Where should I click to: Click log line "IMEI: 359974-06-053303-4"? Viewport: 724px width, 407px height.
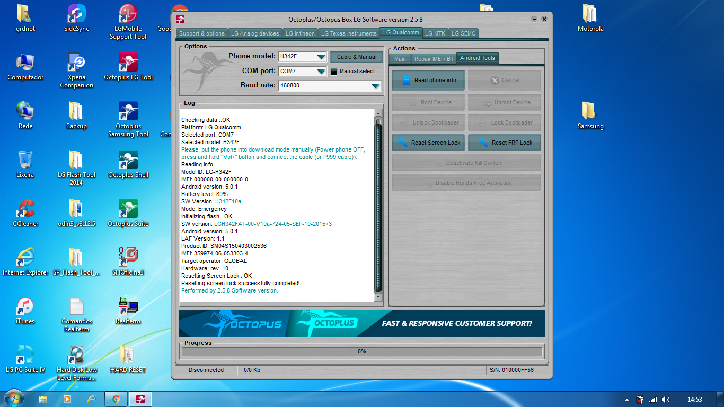point(215,253)
